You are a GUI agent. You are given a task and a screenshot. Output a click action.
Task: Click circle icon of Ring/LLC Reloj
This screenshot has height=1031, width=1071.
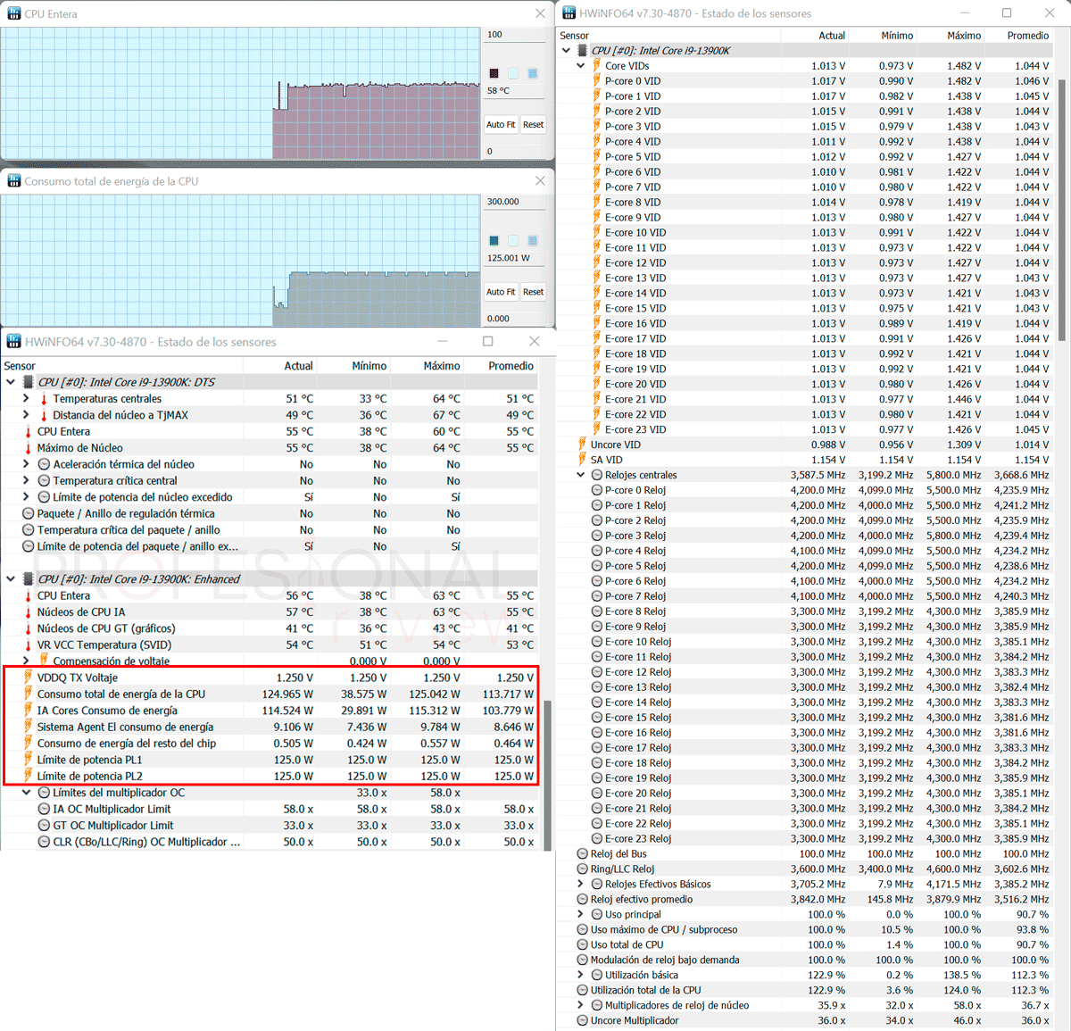pyautogui.click(x=582, y=869)
